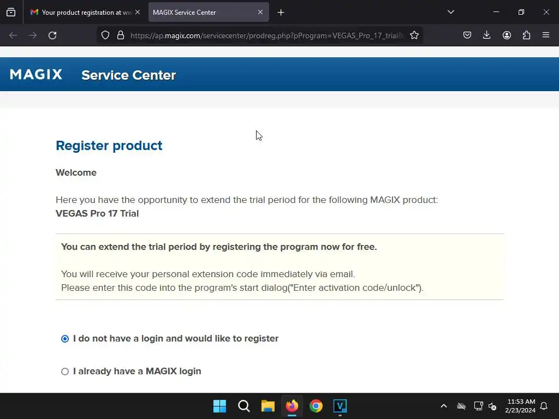
Task: Open VEGAS Pro from the taskbar
Action: 340,406
